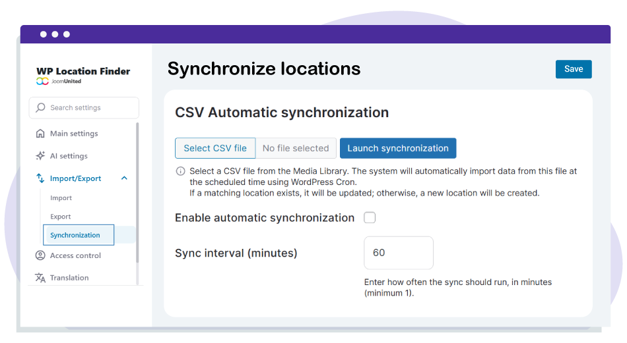Click the Save button
The image size is (627, 343).
(574, 69)
